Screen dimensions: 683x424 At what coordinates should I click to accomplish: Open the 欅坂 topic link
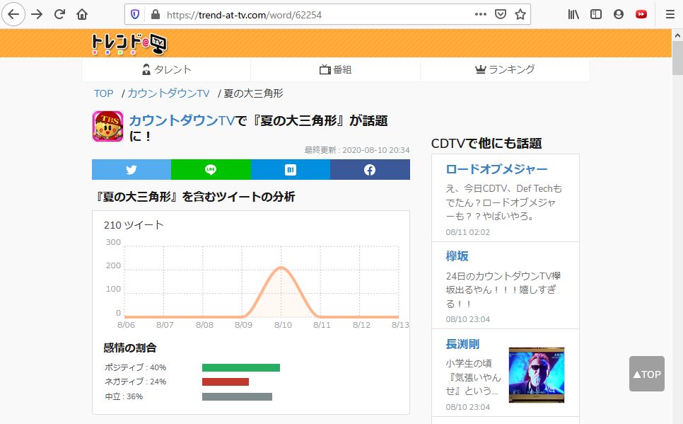point(457,256)
